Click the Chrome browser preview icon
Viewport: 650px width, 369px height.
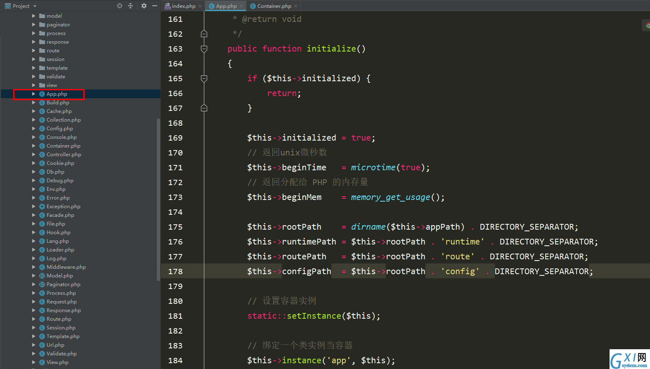click(x=648, y=26)
